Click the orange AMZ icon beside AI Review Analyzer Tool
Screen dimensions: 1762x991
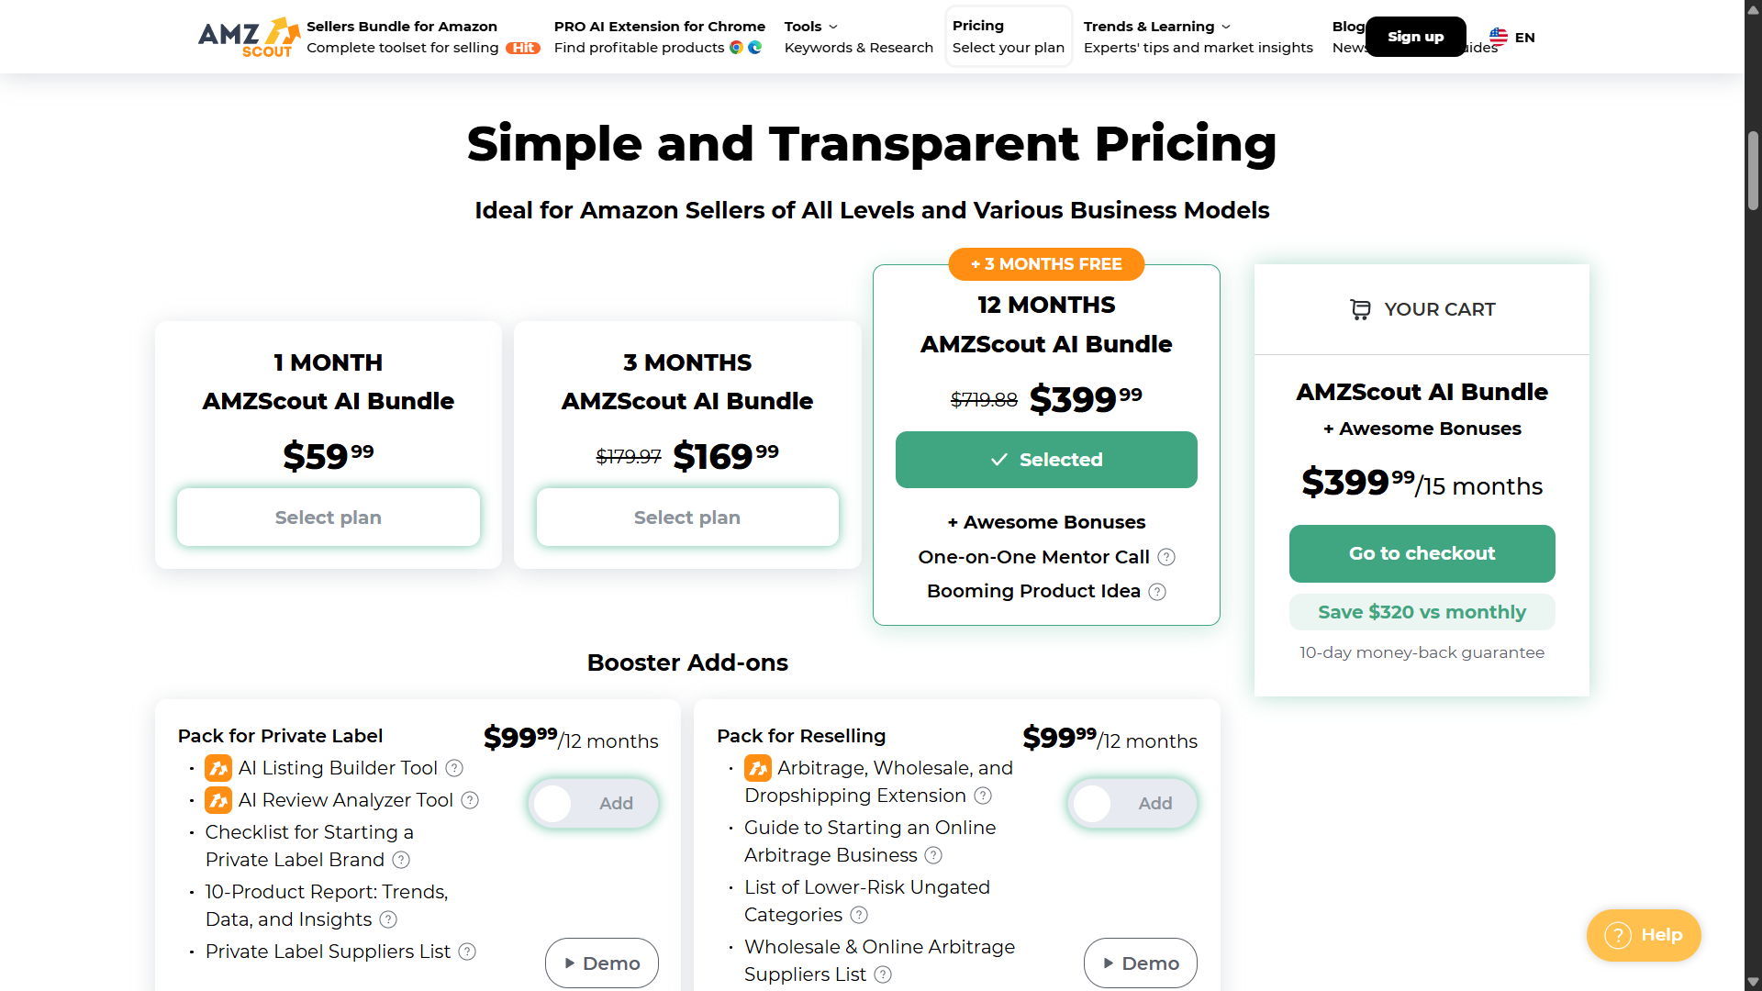coord(218,800)
